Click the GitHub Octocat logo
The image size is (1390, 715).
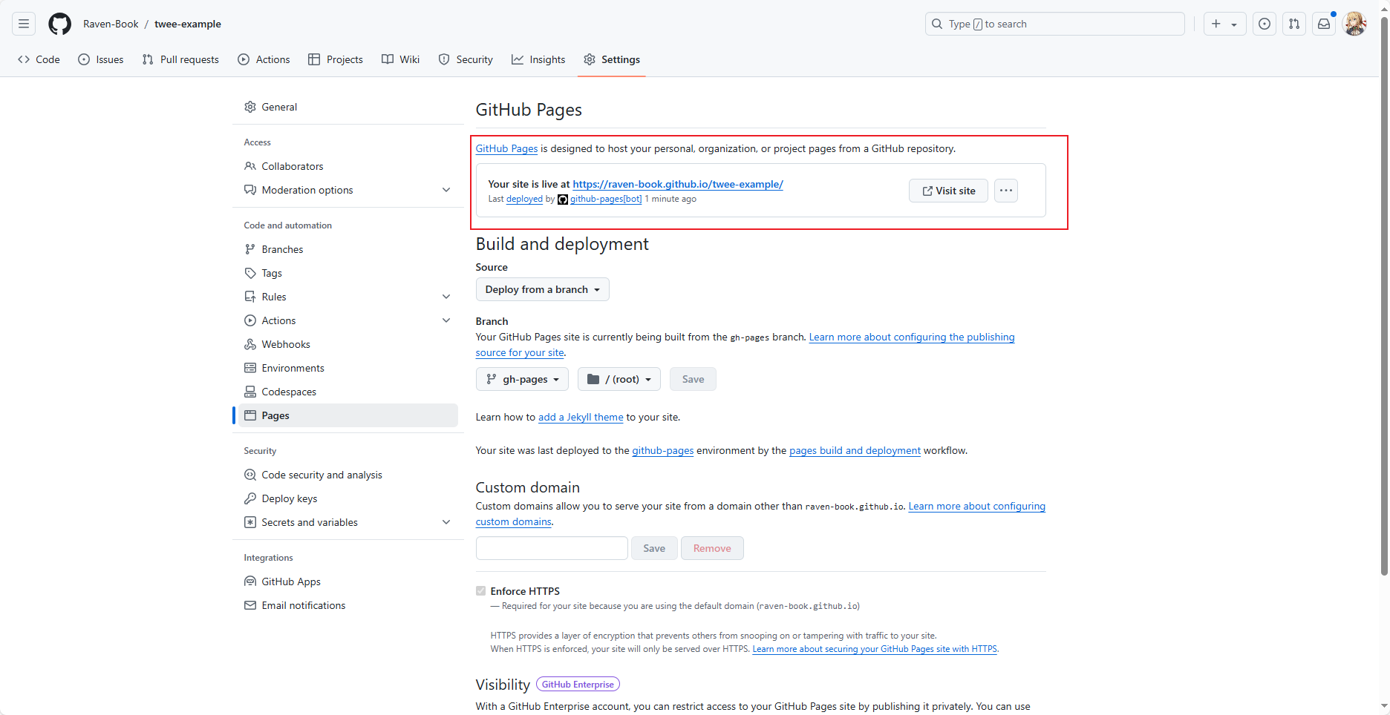pos(59,24)
